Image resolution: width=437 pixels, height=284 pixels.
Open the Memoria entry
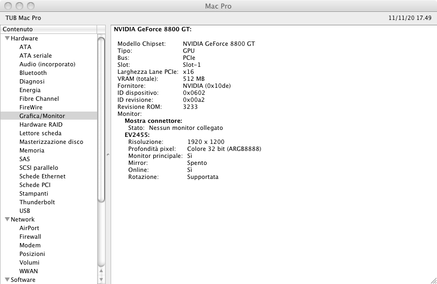32,150
